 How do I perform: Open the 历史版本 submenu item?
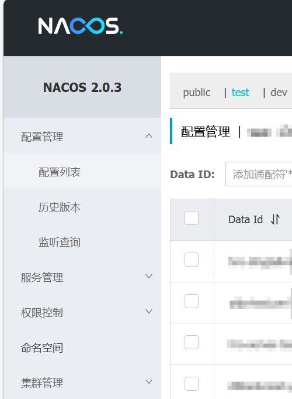[82, 207]
